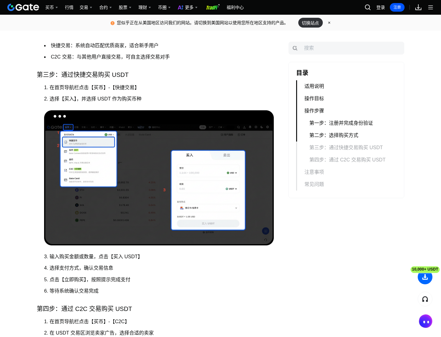Jump to 适用说明 in table of contents
The height and width of the screenshot is (337, 441).
(314, 86)
